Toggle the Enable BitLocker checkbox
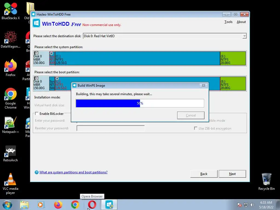Viewport: 280px width, 210px height. [x=37, y=113]
